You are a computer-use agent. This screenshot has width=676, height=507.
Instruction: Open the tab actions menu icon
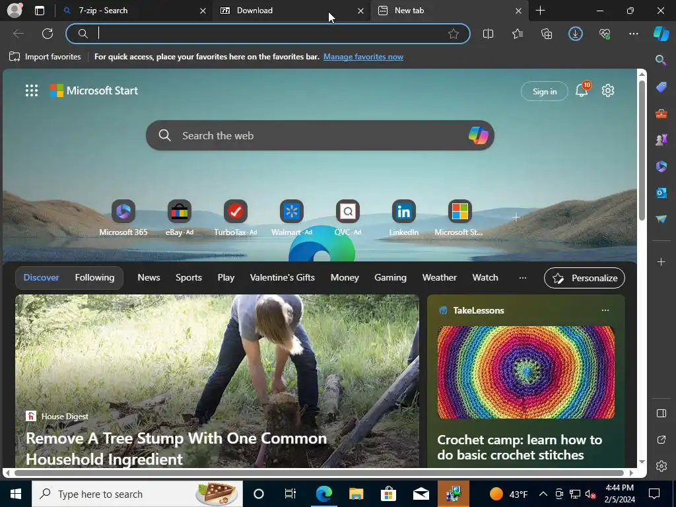(x=39, y=11)
